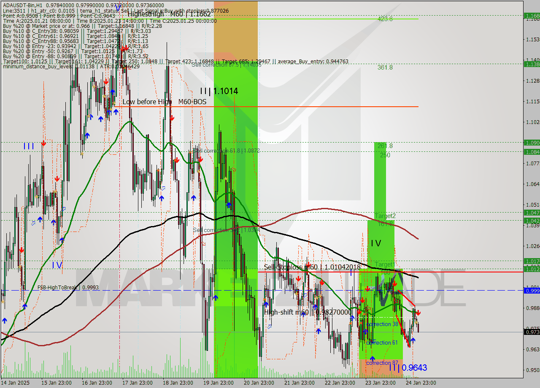Select 'Sell-Stoploss m60 | 1.01042018' label
The height and width of the screenshot is (388, 540).
[313, 267]
